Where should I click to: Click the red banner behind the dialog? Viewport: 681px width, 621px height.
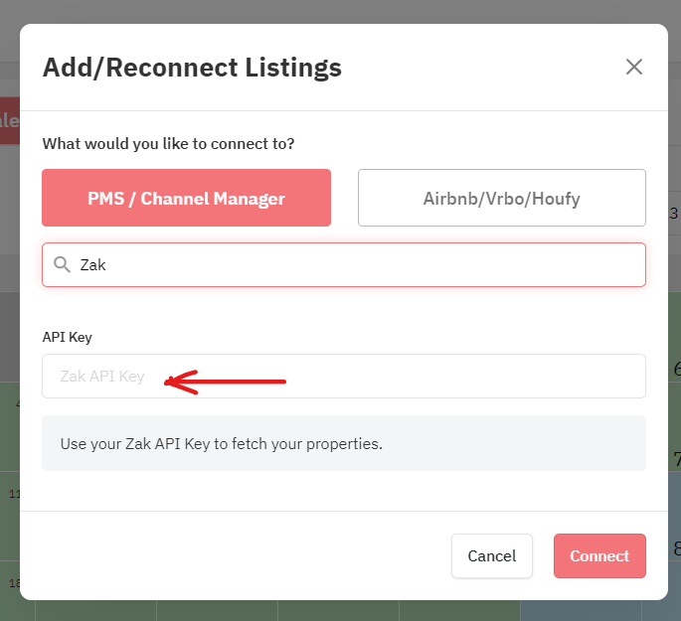(x=10, y=120)
